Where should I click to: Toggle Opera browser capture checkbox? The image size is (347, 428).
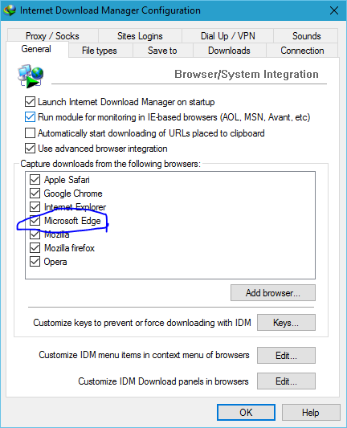(35, 262)
